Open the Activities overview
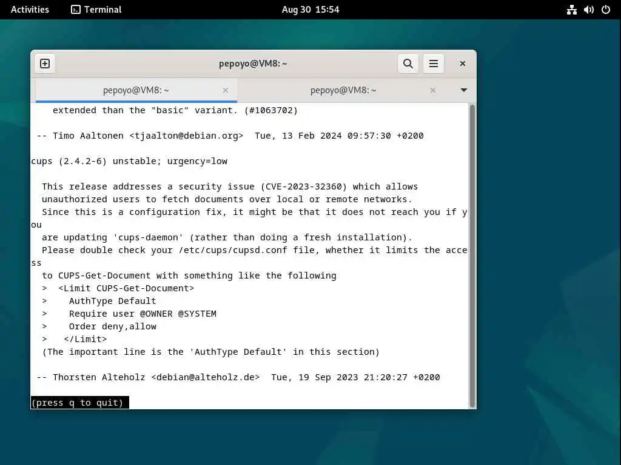Screen dimensions: 621x465 tap(30, 10)
